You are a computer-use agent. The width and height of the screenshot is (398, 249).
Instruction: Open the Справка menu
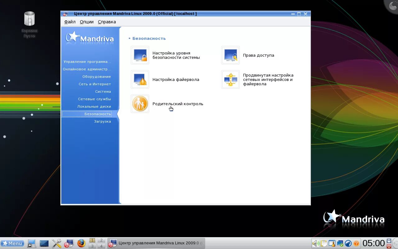pyautogui.click(x=107, y=22)
